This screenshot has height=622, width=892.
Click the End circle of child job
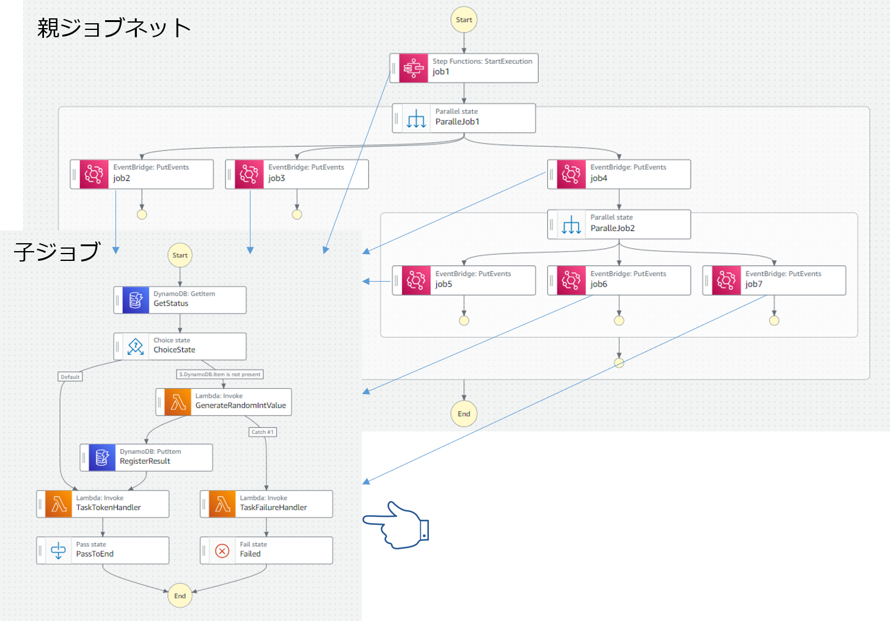[x=180, y=596]
